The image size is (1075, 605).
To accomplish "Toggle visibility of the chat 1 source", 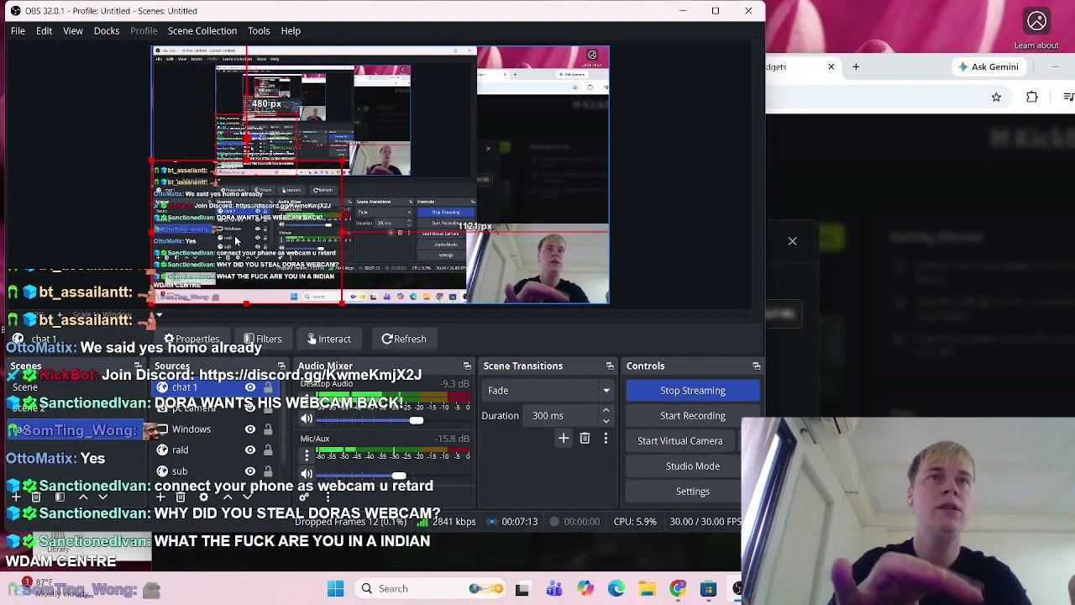I will 250,387.
